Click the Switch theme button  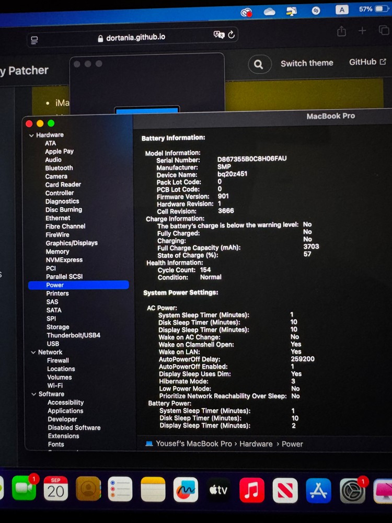(x=307, y=63)
